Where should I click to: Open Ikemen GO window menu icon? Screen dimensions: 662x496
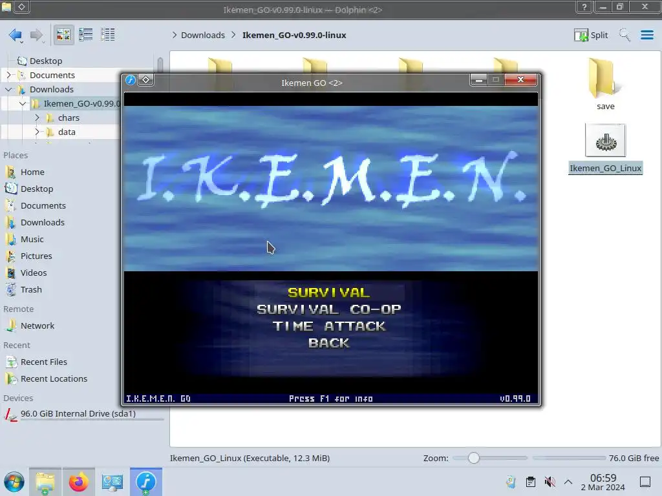click(131, 79)
